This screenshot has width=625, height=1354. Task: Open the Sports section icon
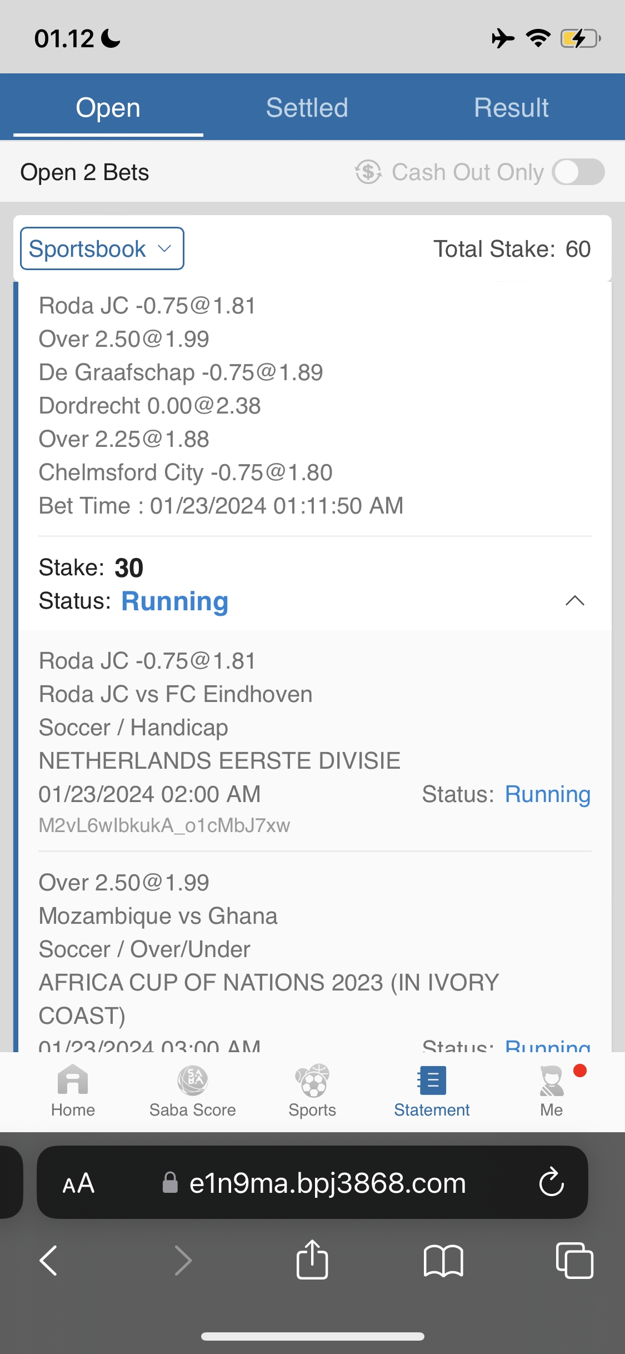pyautogui.click(x=312, y=1081)
